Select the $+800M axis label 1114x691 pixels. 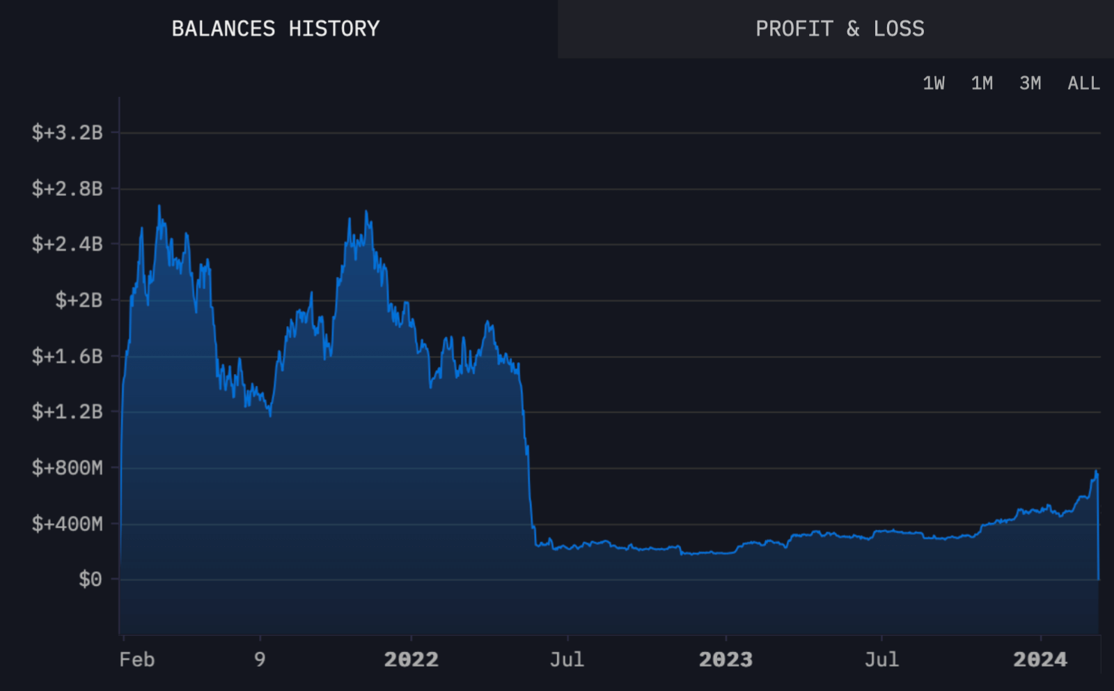click(x=67, y=467)
